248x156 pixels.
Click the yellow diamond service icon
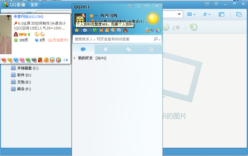point(10,60)
